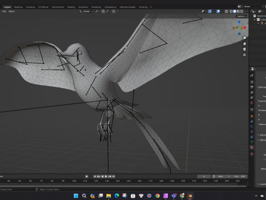Open the UV Editing workspace tab
Viewport: 266px width, 200px height.
tap(43, 7)
